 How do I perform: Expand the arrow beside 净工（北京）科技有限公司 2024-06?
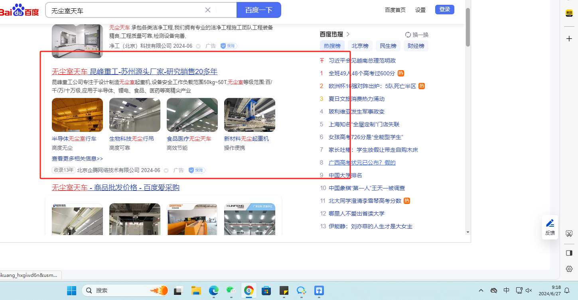pos(198,46)
